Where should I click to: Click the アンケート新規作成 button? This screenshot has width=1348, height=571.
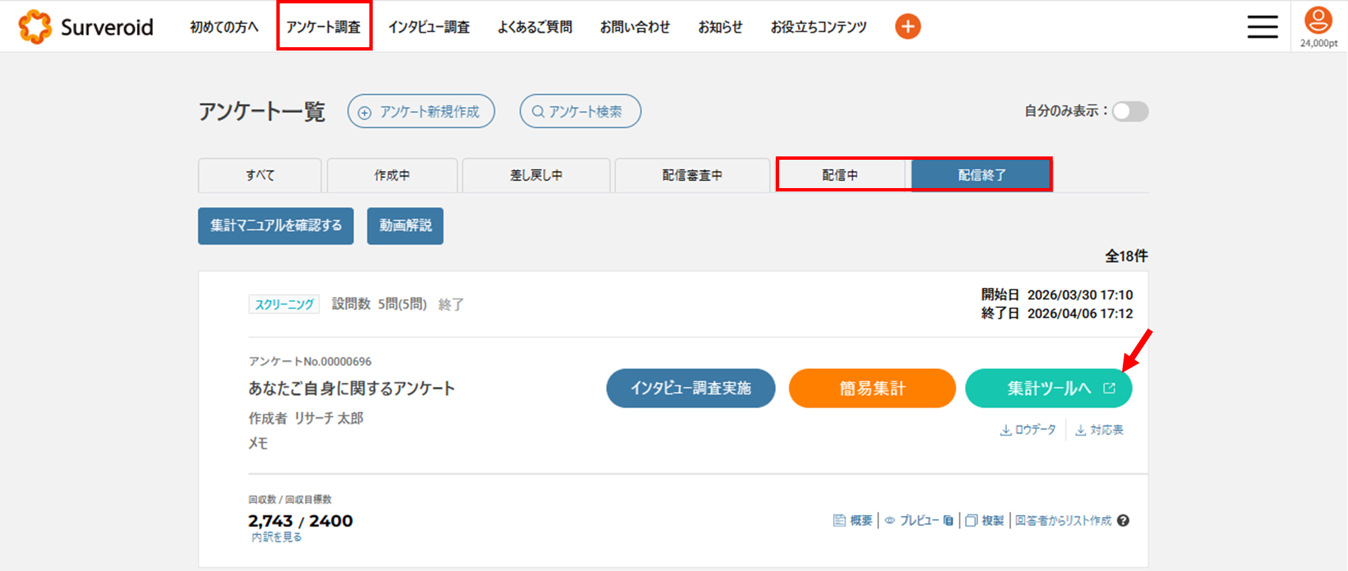pos(421,111)
